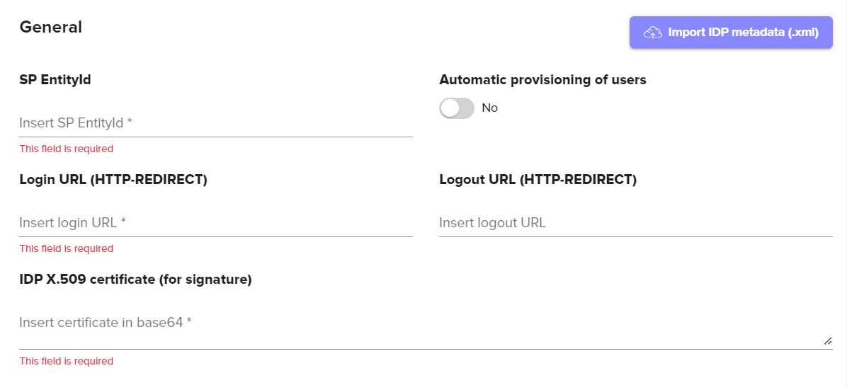Click the Insert logout URL field
Viewport: 847px width, 390px height.
point(635,223)
